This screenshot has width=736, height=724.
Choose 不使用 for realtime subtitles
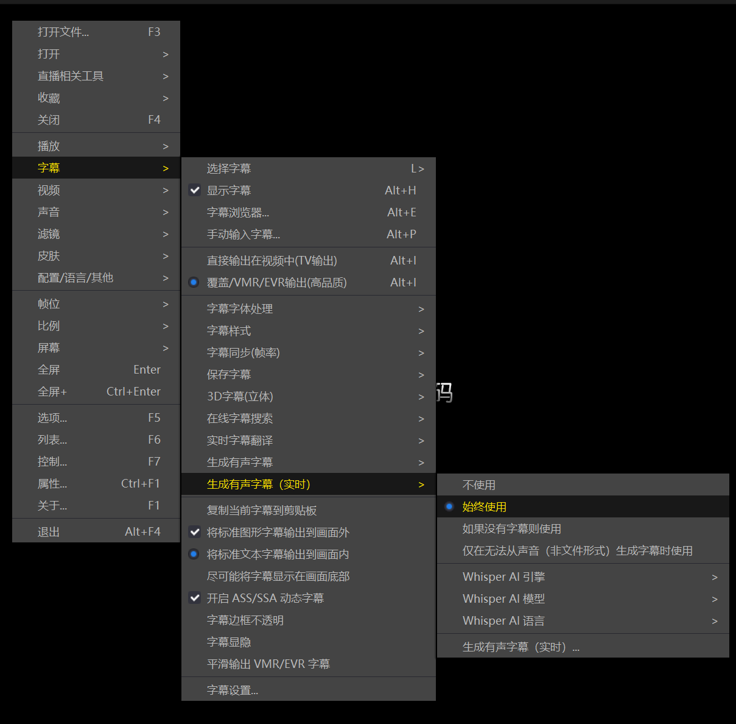[479, 485]
